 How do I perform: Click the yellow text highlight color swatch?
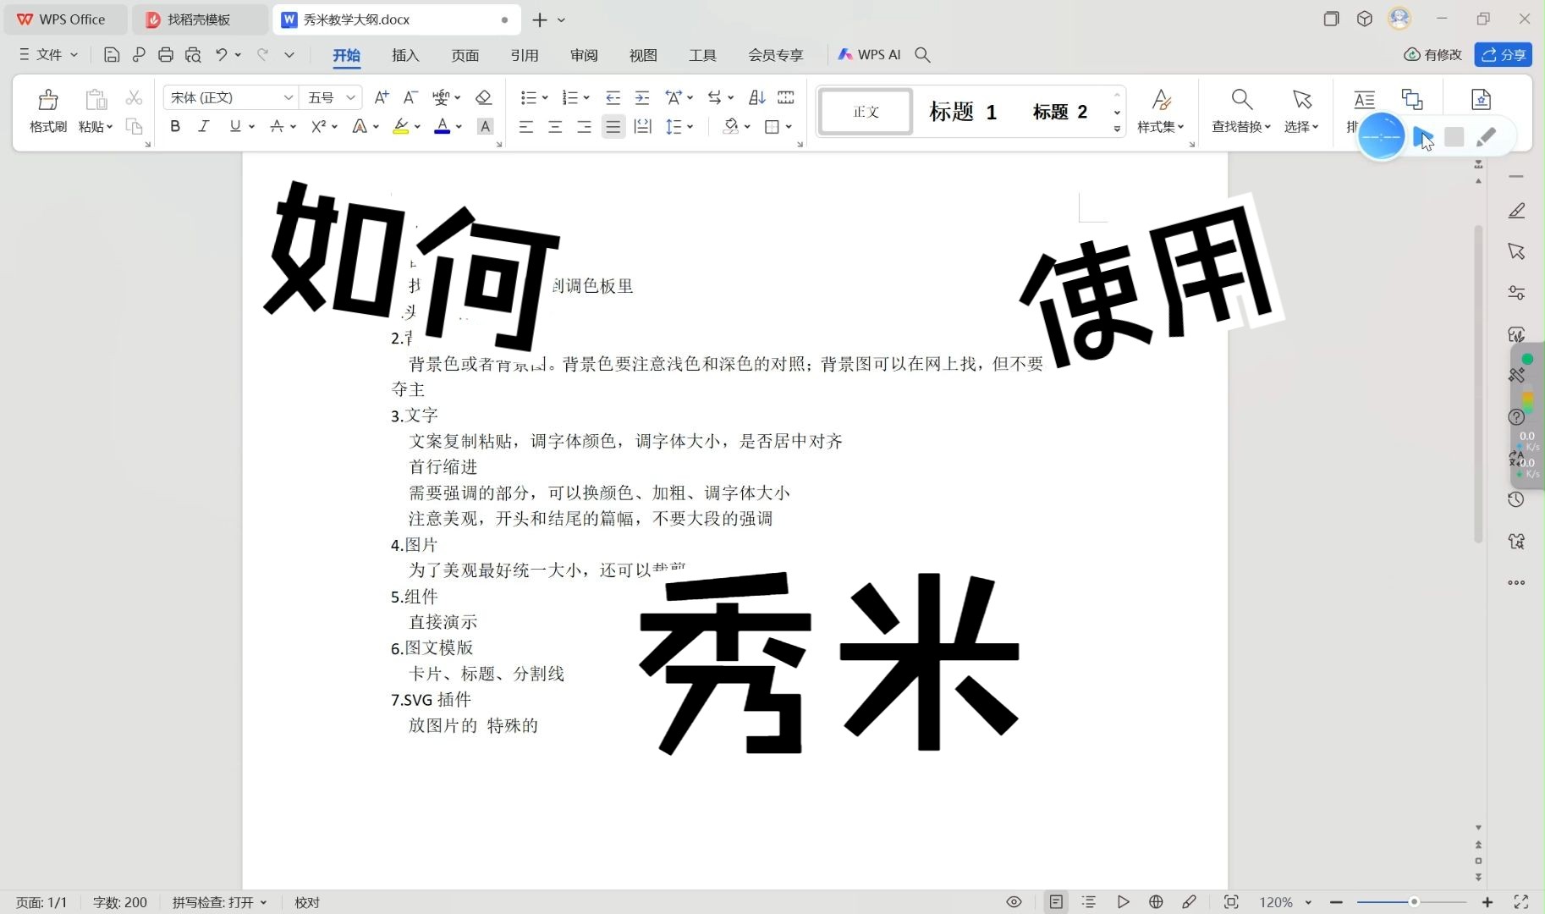click(x=401, y=127)
